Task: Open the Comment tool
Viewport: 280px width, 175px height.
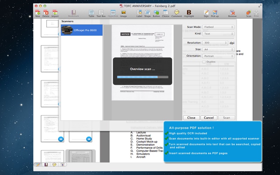Action: click(x=177, y=12)
